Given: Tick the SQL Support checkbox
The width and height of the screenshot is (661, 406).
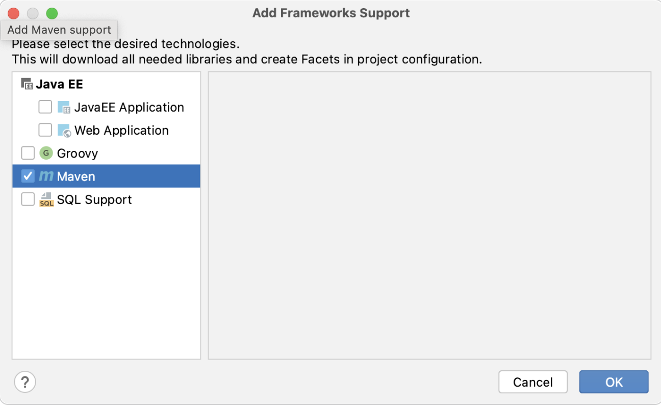Looking at the screenshot, I should [x=28, y=199].
